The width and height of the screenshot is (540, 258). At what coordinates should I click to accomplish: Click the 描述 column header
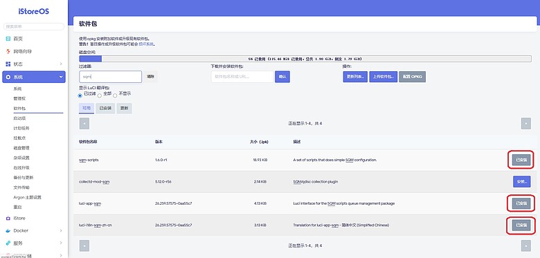[x=297, y=142]
